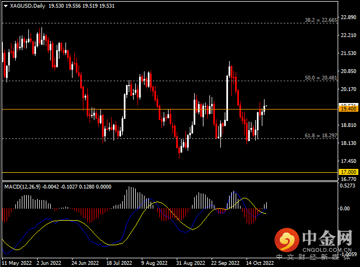360x267 pixels.
Task: Select the 17.450 price axis value
Action: coord(349,161)
